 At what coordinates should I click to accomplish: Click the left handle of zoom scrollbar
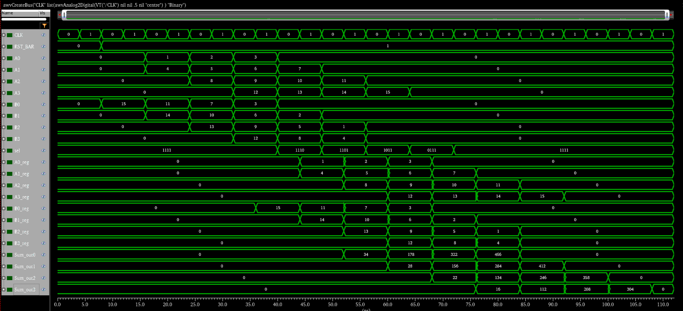(64, 15)
